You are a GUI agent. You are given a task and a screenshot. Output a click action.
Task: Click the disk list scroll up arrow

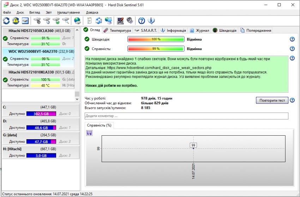pyautogui.click(x=77, y=30)
